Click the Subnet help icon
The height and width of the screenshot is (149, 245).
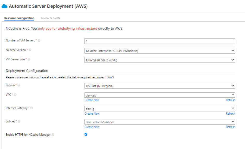19,121
